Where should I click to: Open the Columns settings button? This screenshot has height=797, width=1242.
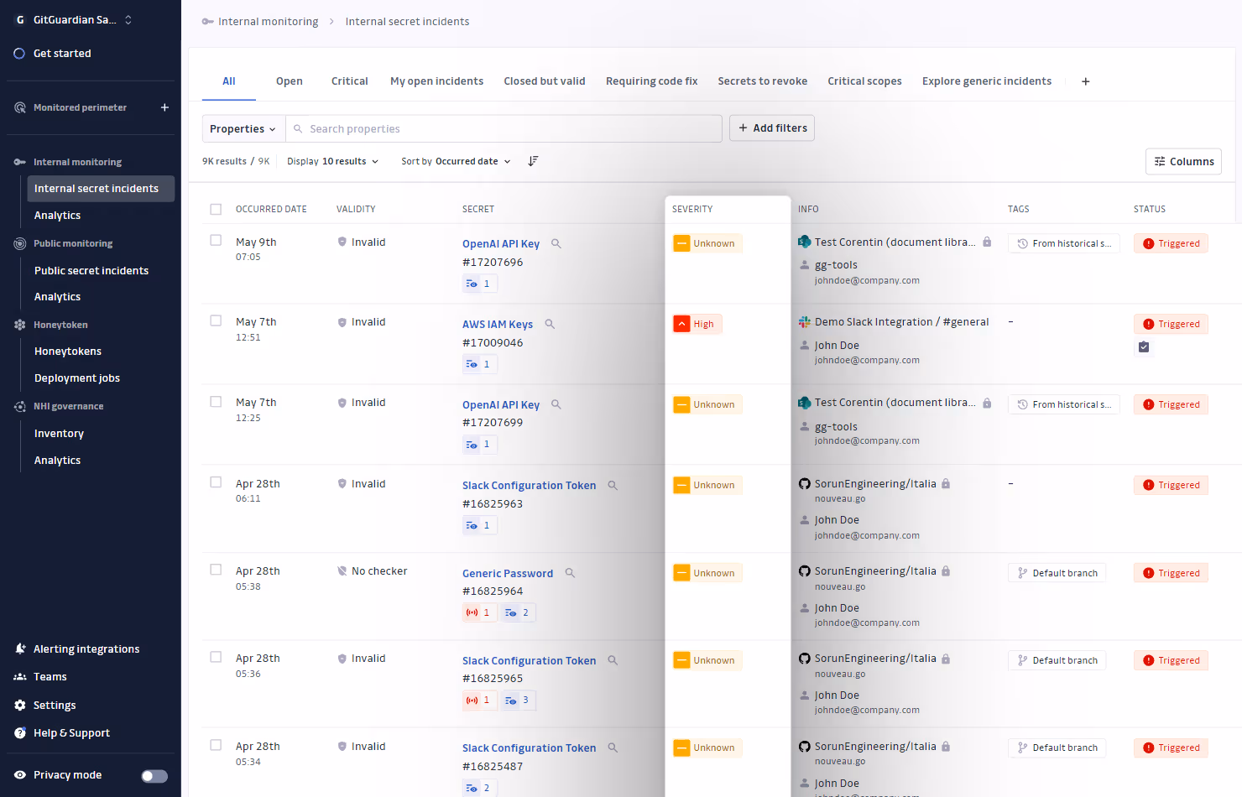click(1183, 161)
